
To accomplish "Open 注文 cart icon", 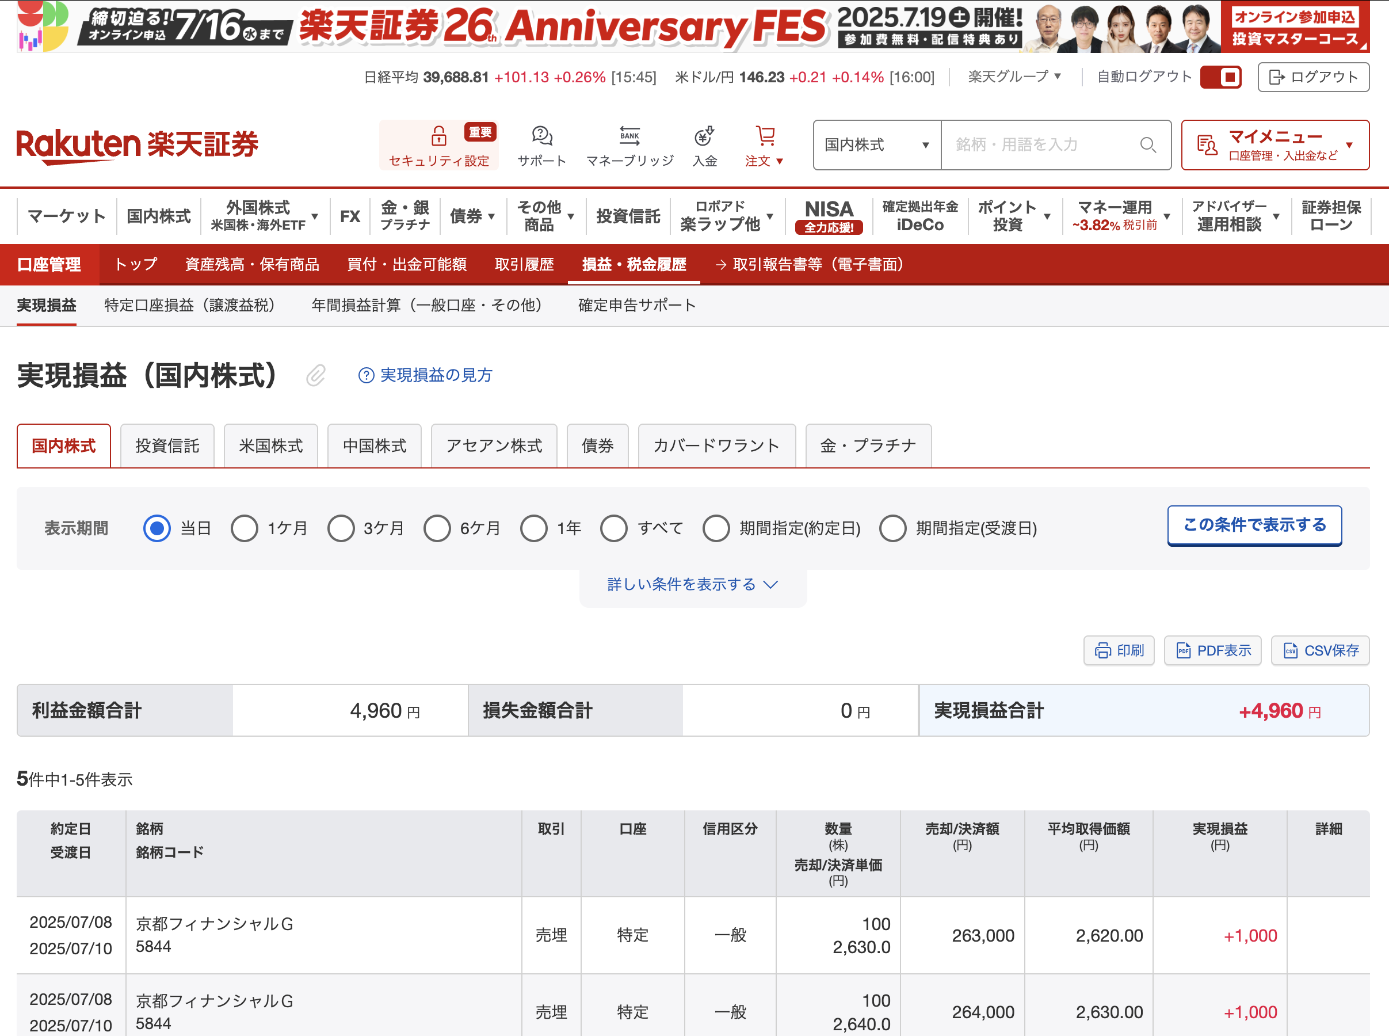I will pos(765,135).
